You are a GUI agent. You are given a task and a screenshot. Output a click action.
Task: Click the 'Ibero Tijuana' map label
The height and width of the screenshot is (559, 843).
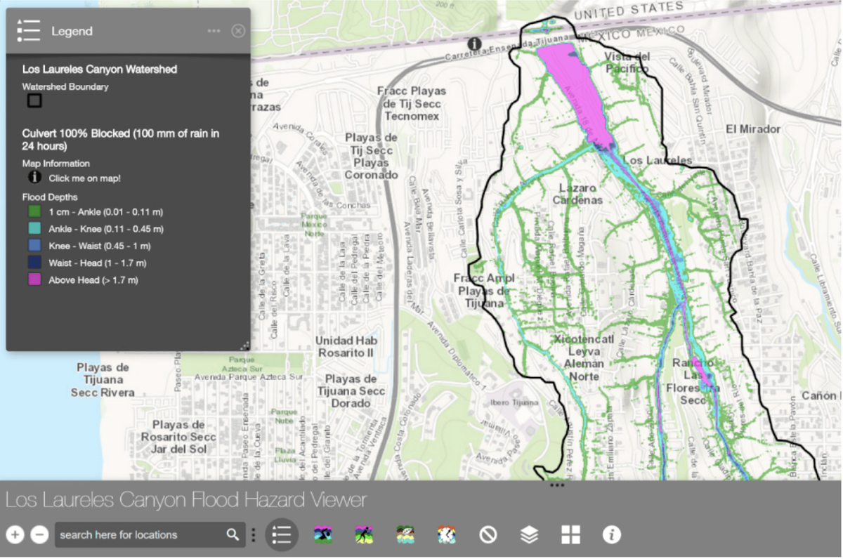(x=516, y=402)
